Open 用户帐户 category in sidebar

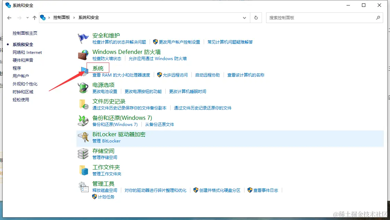[x=21, y=76]
